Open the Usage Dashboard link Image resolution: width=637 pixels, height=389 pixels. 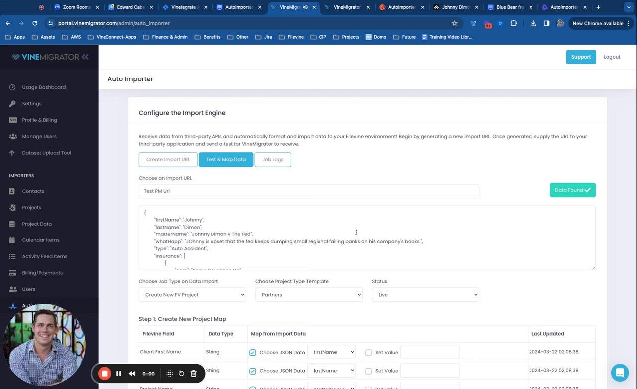click(x=44, y=87)
